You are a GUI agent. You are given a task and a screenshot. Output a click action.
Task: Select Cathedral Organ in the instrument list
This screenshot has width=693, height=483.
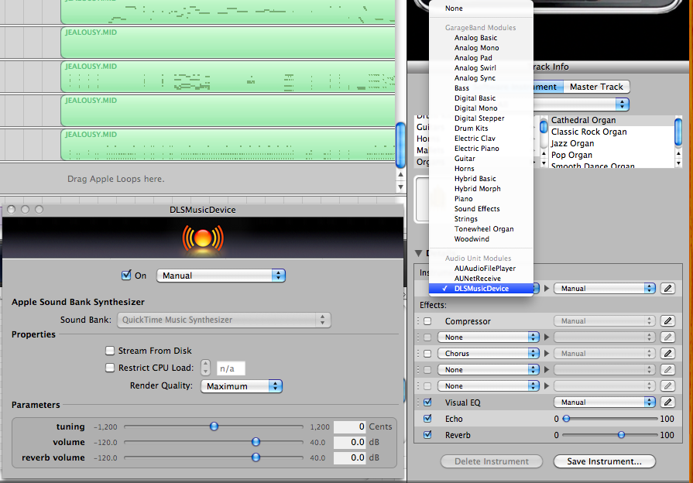point(611,120)
